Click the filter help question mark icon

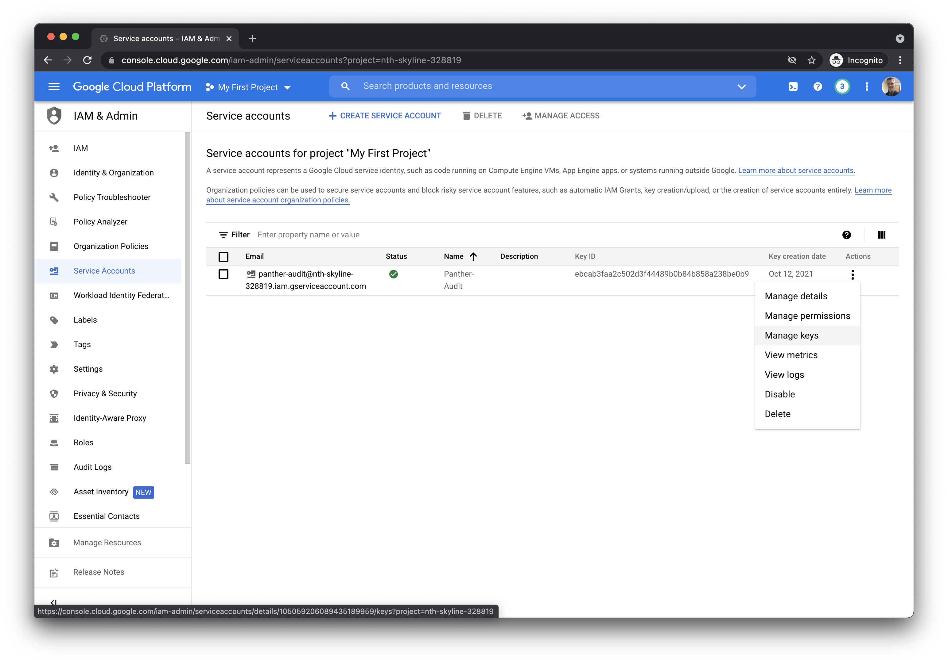coord(847,235)
